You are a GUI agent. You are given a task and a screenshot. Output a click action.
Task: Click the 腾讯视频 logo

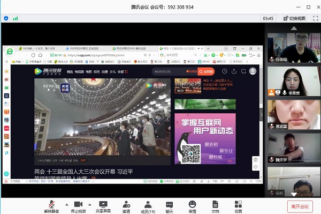[x=48, y=71]
